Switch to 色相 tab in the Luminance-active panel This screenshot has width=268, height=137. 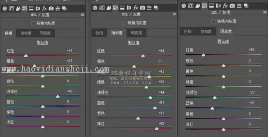[x=188, y=31]
